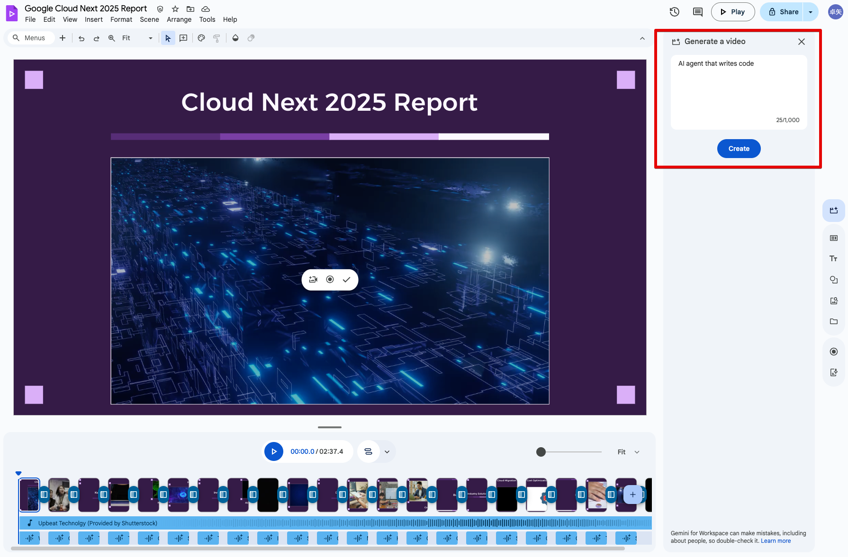Screen dimensions: 848x557
Task: Open the text tool in sidebar
Action: click(x=833, y=258)
